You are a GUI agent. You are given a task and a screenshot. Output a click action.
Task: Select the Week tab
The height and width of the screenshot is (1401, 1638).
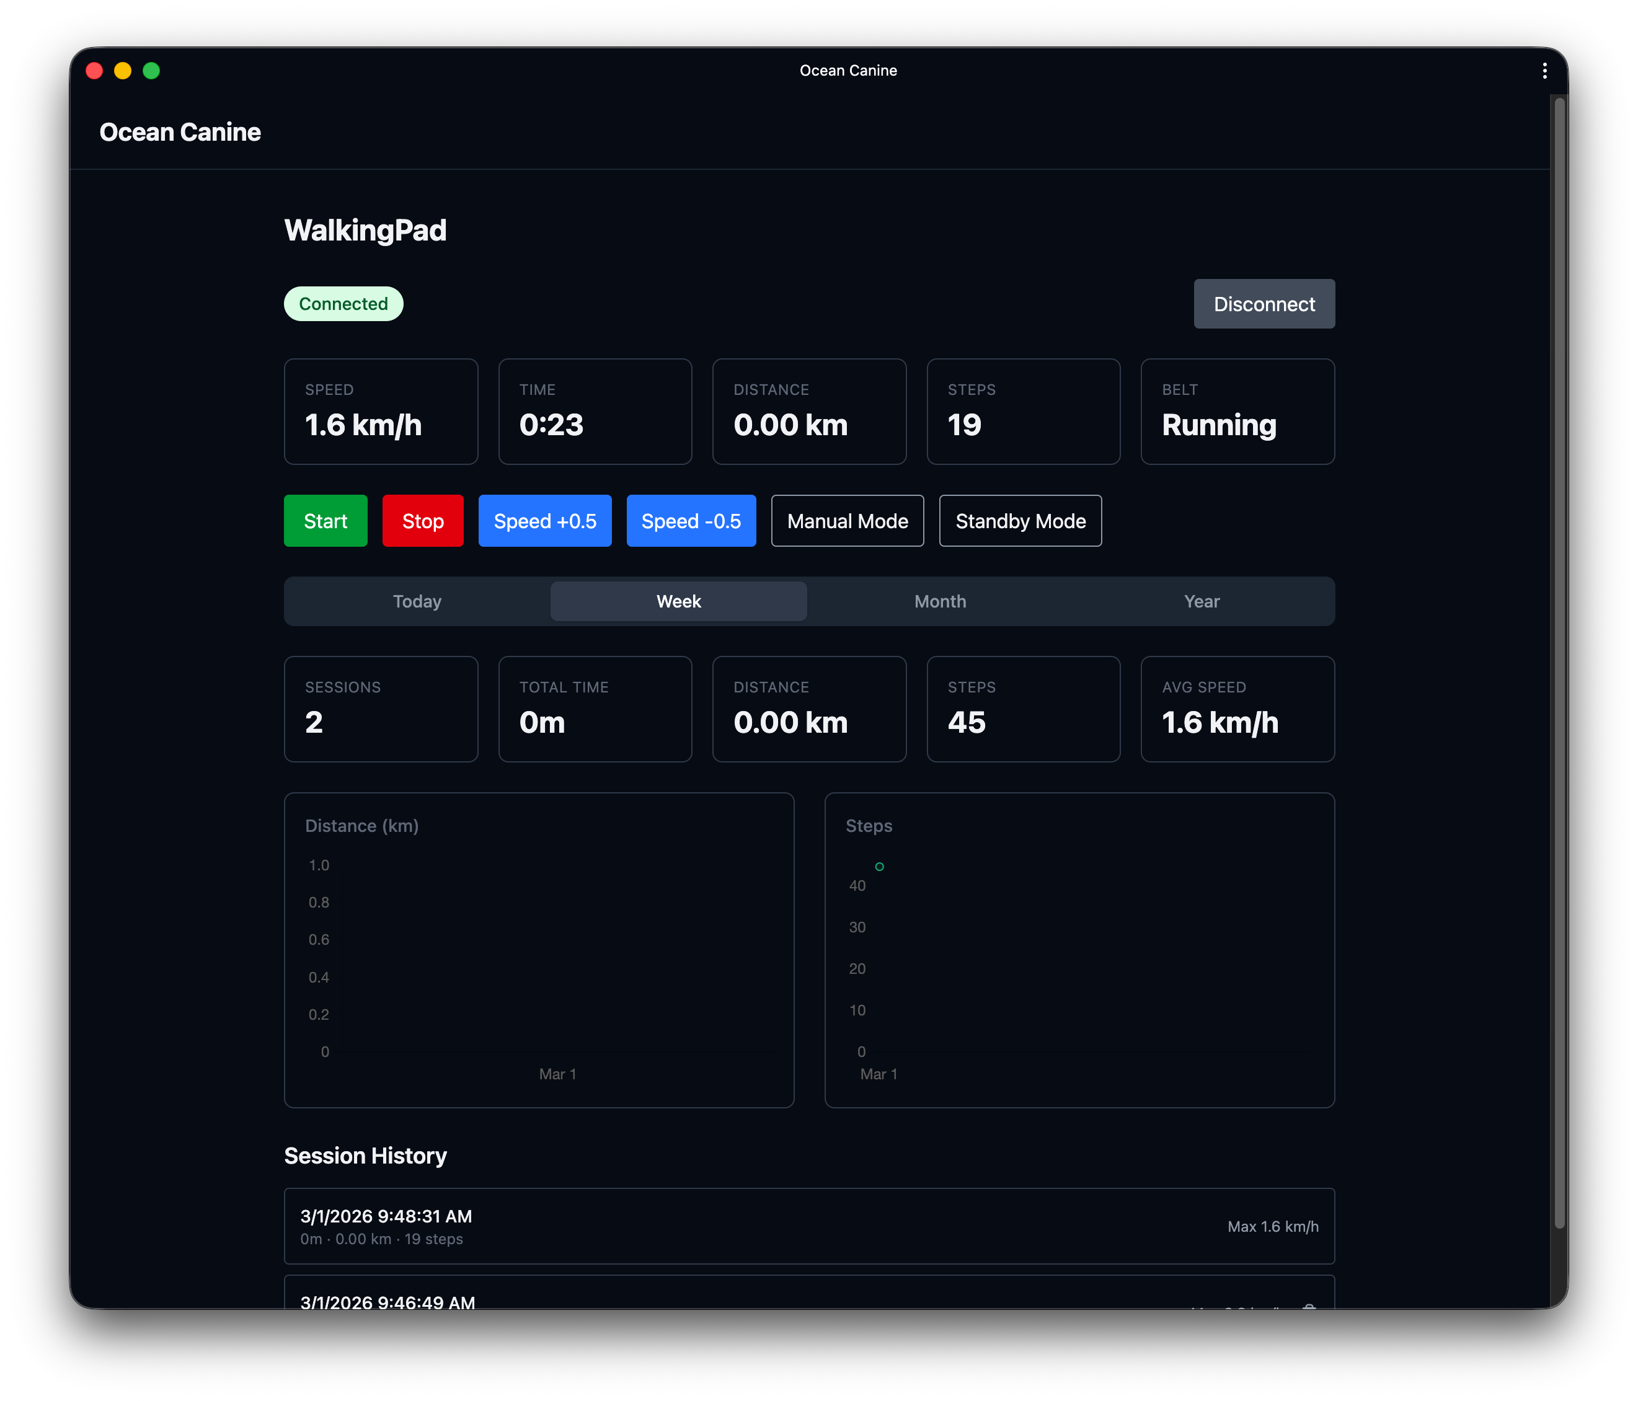(678, 602)
